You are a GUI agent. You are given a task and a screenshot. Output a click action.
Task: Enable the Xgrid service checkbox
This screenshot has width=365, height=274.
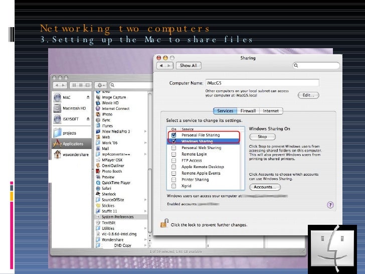pos(173,186)
